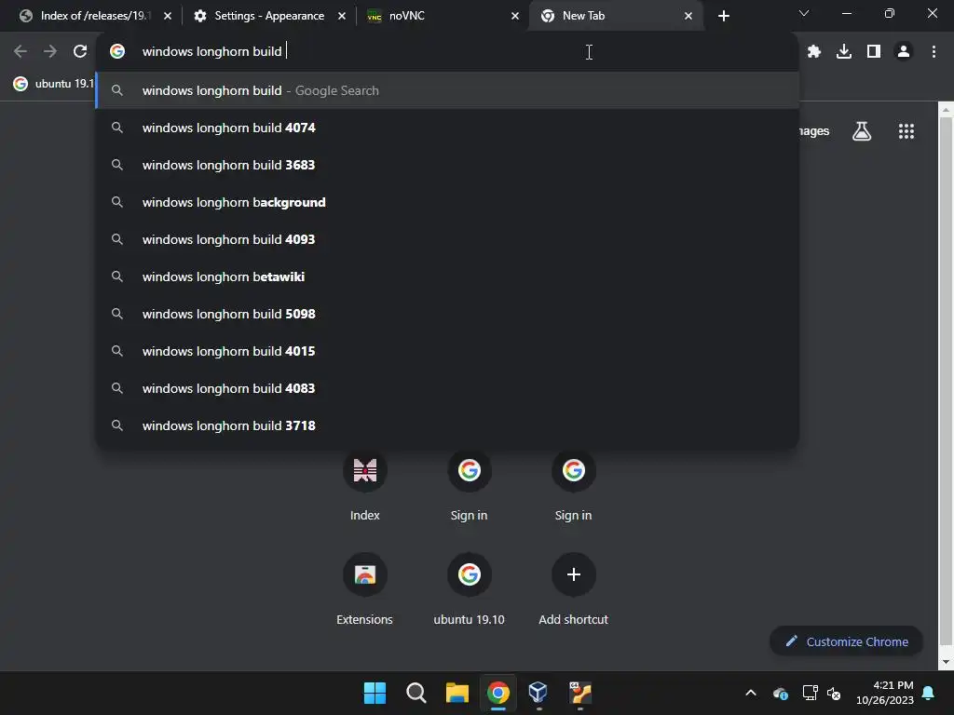The width and height of the screenshot is (954, 715).
Task: Go back using the back arrow
Action: point(20,52)
